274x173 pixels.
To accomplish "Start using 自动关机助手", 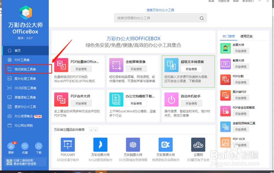I will point(191,104).
